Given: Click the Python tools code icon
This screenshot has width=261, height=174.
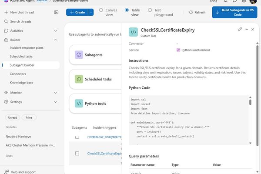Looking at the screenshot, I should 79,104.
